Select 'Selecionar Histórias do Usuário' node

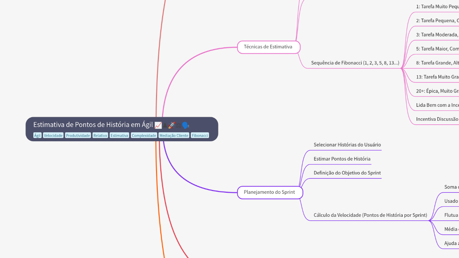[x=347, y=145]
